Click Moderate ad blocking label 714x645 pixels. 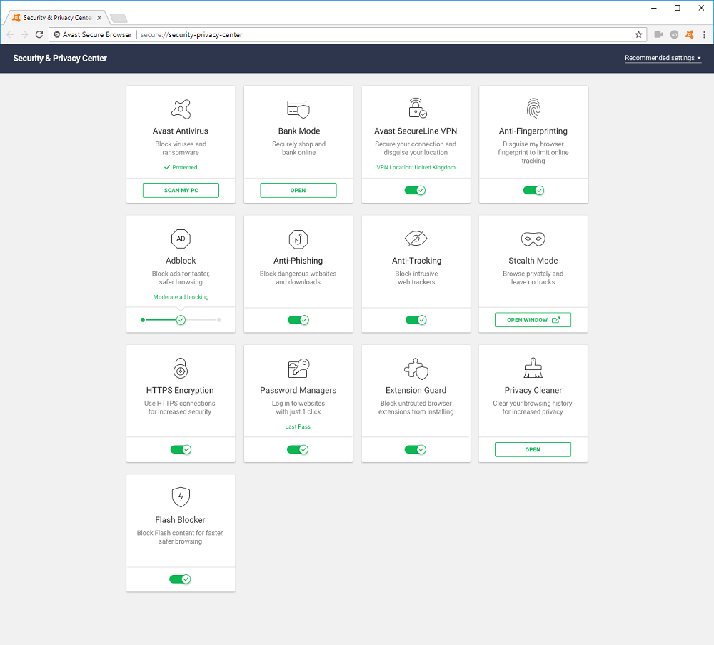pyautogui.click(x=181, y=297)
